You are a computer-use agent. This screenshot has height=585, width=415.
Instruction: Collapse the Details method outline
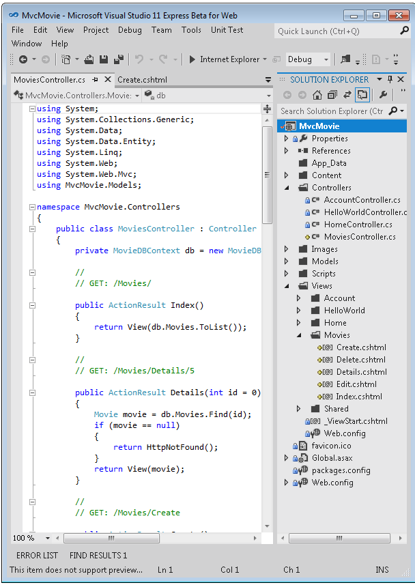tap(33, 393)
